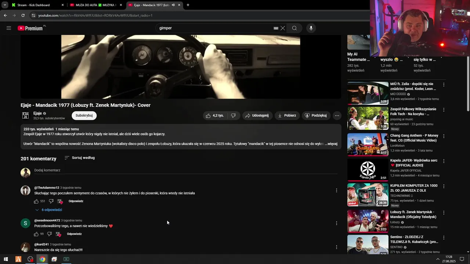Dislike the Mandacik 1977 video
Viewport: 470px width, 264px height.
click(x=234, y=115)
